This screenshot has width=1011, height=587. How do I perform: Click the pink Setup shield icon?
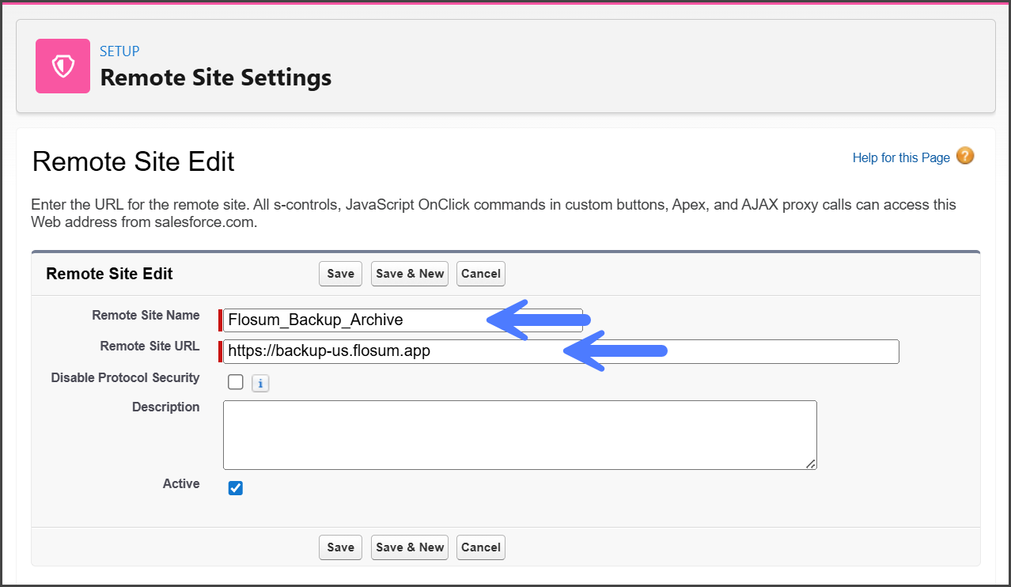click(x=62, y=66)
